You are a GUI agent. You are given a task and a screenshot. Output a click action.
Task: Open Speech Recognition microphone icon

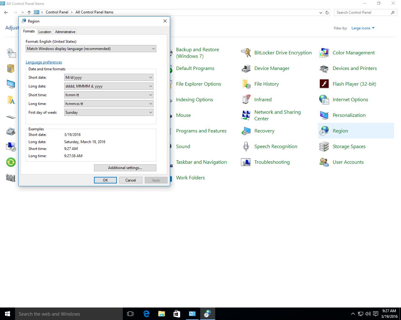(246, 147)
